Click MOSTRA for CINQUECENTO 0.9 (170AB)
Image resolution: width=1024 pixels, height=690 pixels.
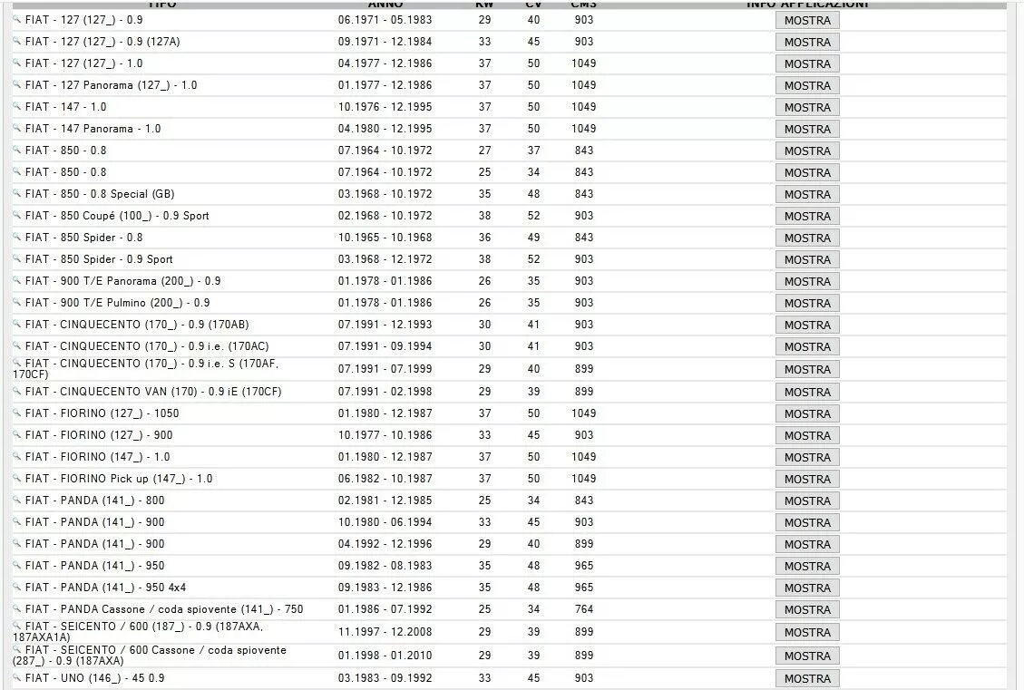[807, 326]
